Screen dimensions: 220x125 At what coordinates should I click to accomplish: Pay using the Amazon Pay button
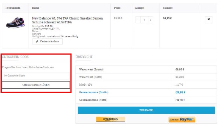[x=110, y=119]
